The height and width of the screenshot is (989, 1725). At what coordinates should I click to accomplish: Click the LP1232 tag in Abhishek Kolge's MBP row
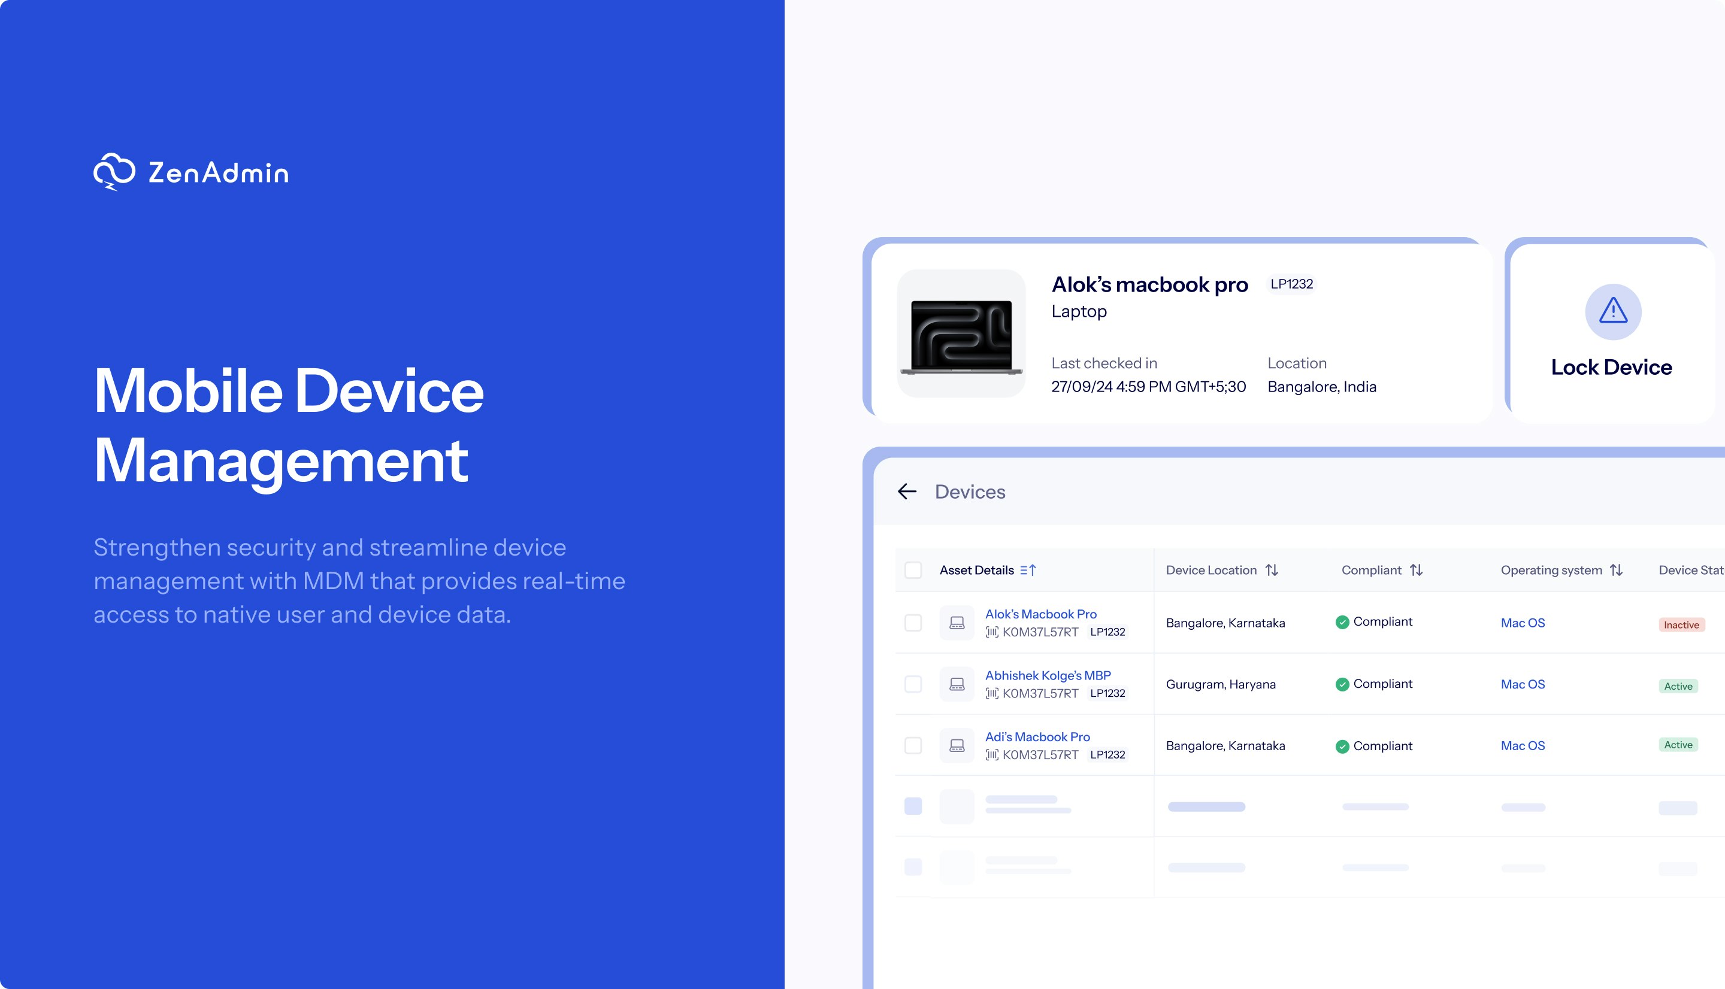tap(1107, 693)
